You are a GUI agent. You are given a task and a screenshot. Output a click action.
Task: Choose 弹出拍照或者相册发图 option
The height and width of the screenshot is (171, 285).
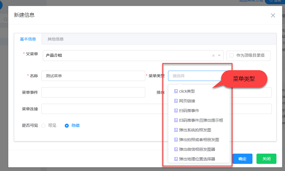point(199,140)
